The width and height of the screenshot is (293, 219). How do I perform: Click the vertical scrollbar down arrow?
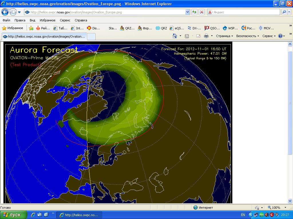[x=290, y=201]
